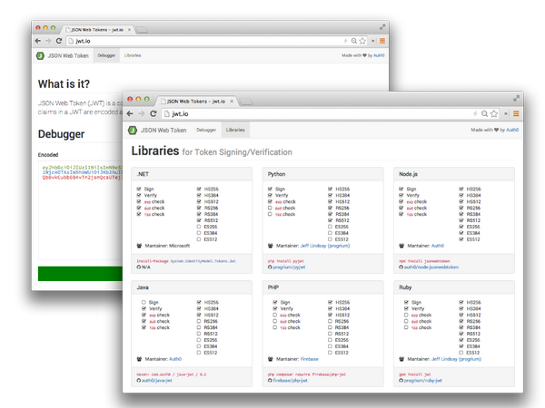The image size is (545, 408).
Task: Close the browser tab in the front window
Action: click(232, 102)
